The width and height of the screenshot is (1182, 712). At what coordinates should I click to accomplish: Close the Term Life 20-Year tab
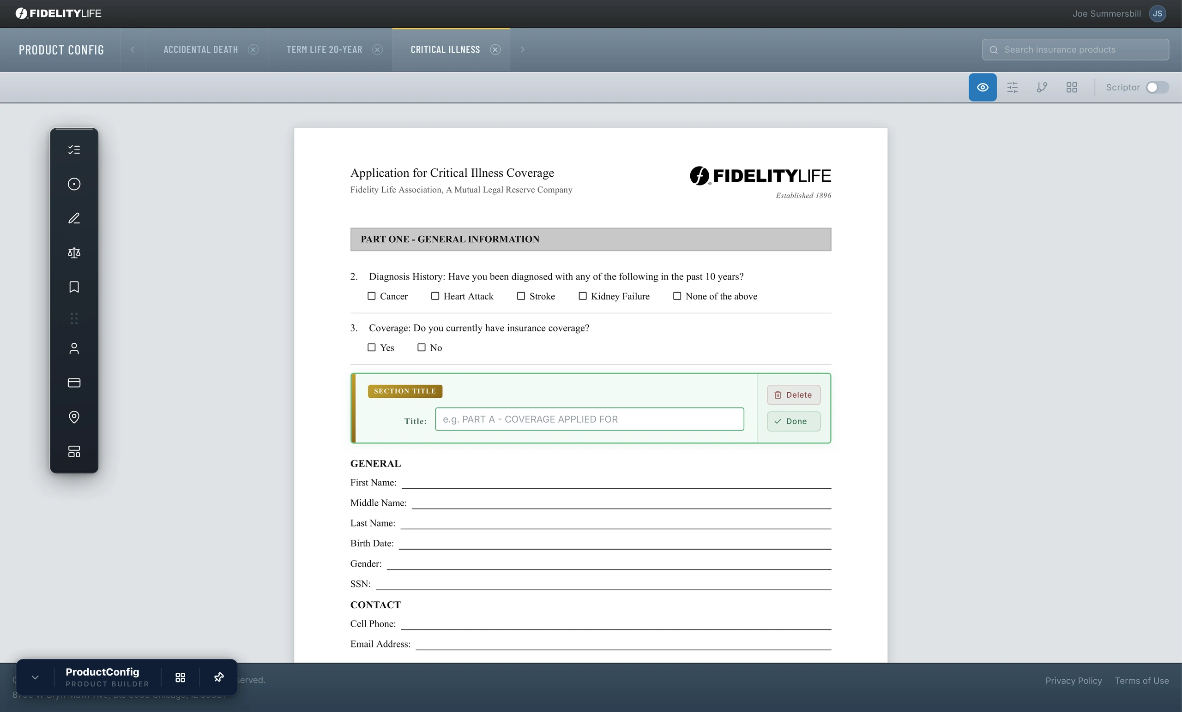378,50
